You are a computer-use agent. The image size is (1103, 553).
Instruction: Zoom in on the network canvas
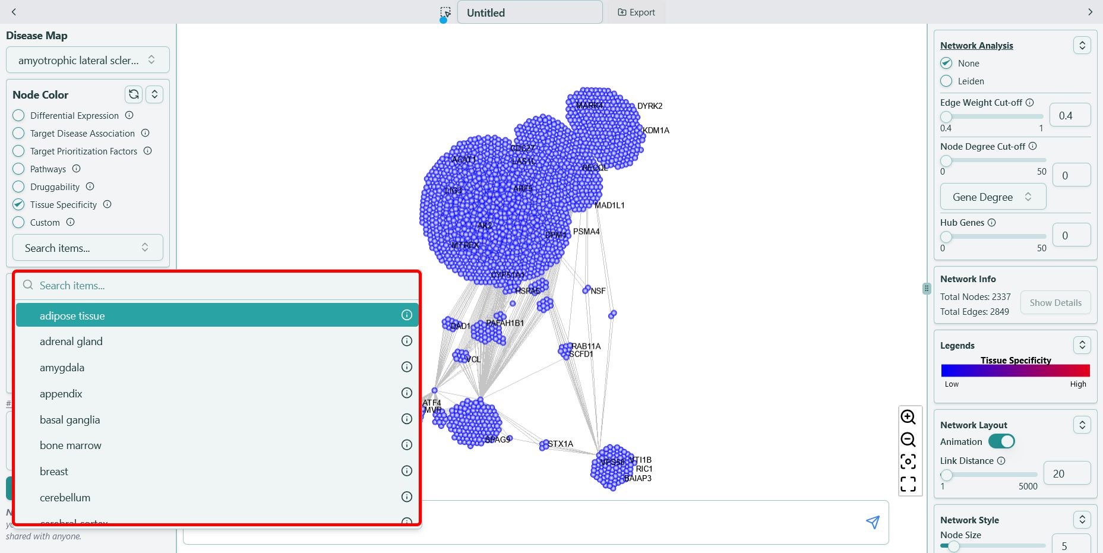tap(908, 418)
